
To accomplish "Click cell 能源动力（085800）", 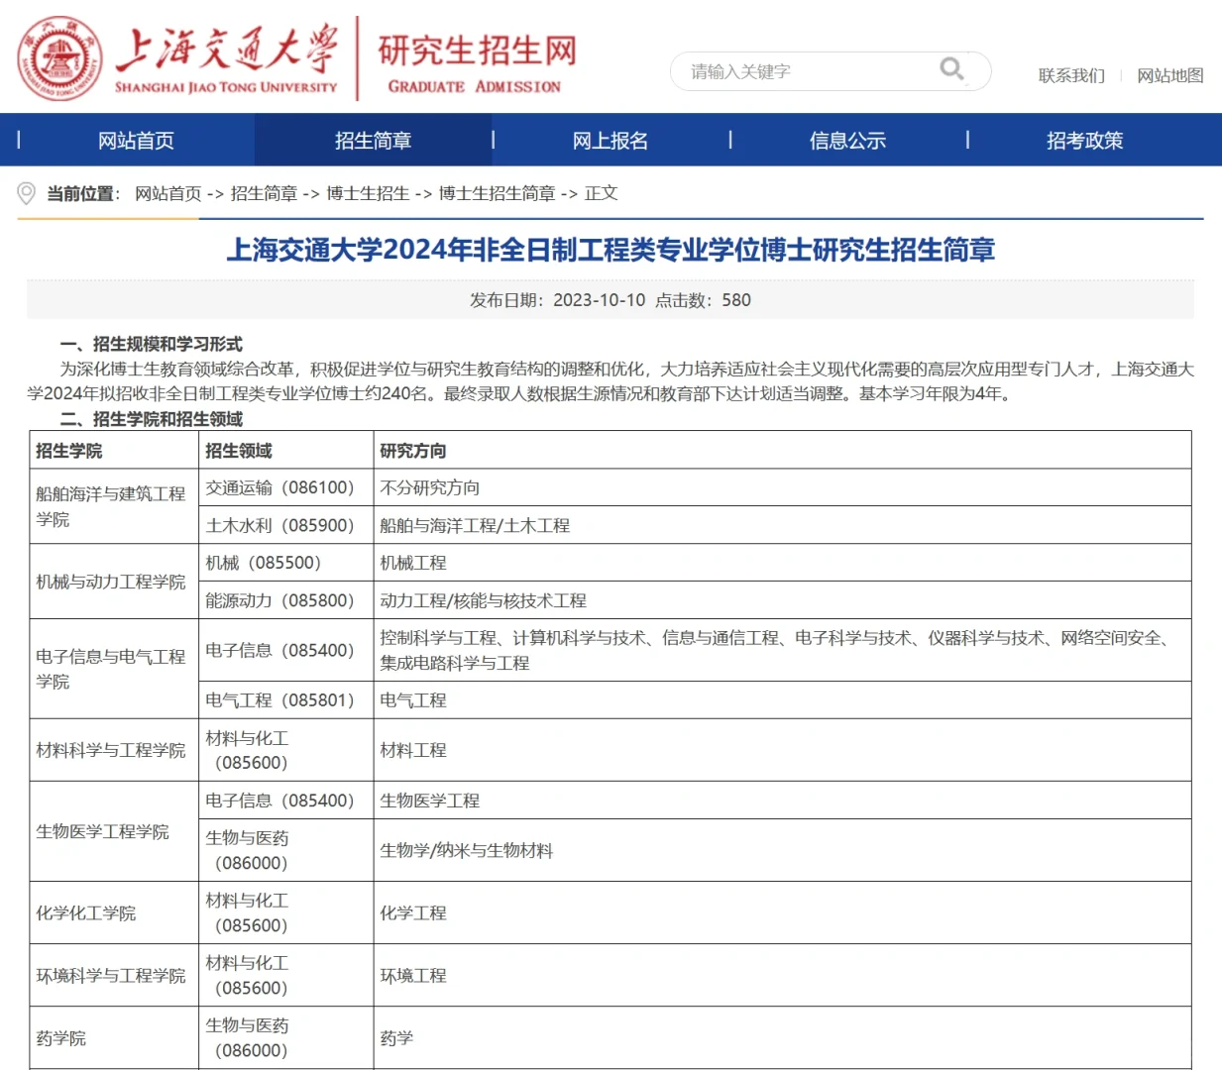I will pyautogui.click(x=286, y=600).
